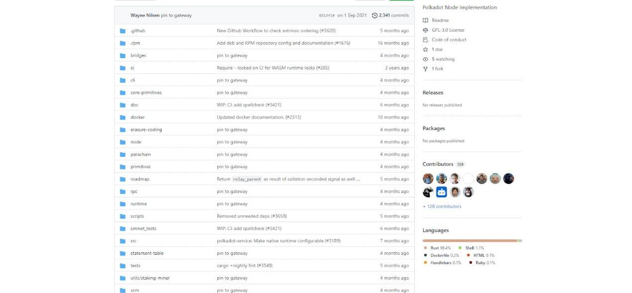Open the blank white contributor avatar
The image size is (632, 293).
[468, 178]
